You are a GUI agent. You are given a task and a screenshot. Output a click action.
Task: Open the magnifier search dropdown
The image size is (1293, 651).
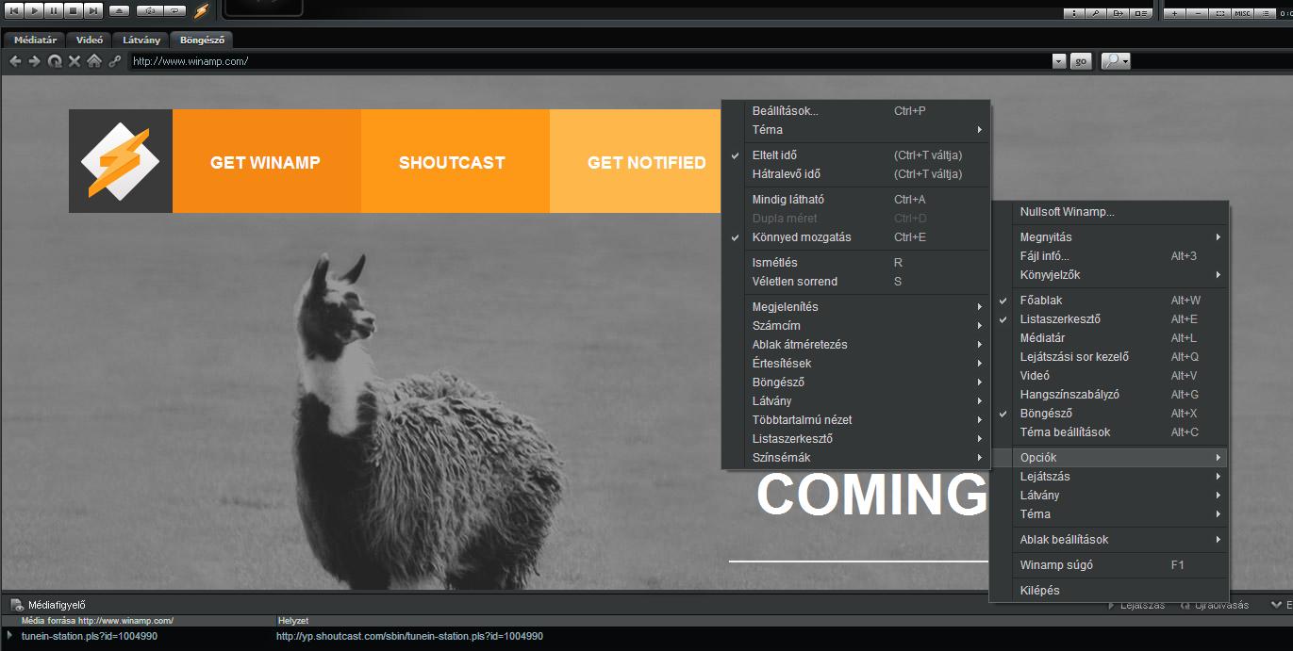[1116, 61]
